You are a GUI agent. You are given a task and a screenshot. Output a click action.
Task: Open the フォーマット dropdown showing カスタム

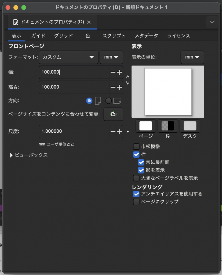[68, 57]
